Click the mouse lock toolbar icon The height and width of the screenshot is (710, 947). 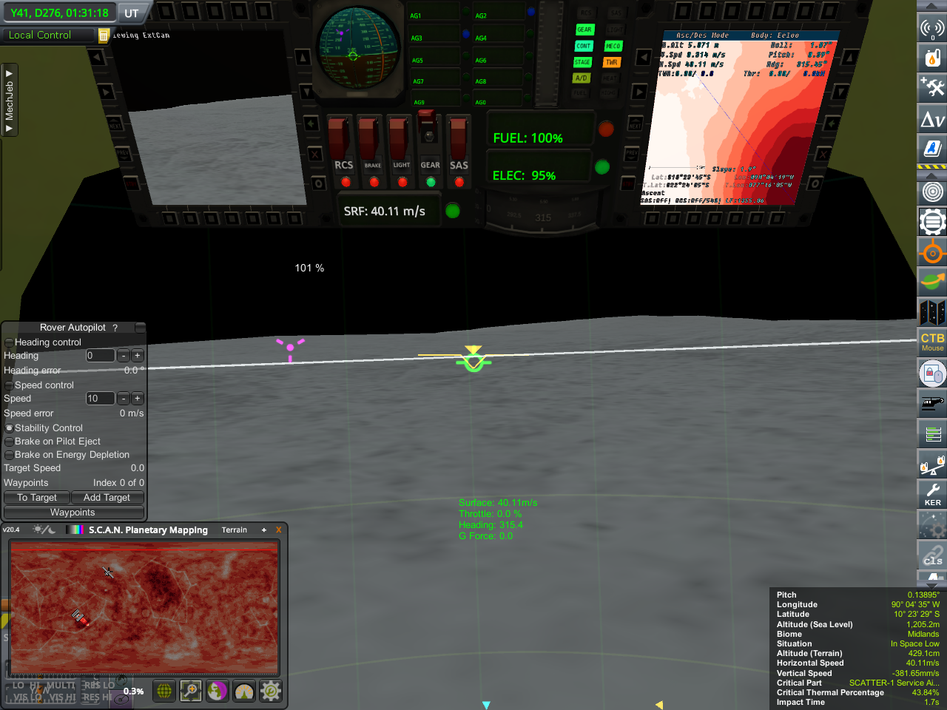pos(932,373)
